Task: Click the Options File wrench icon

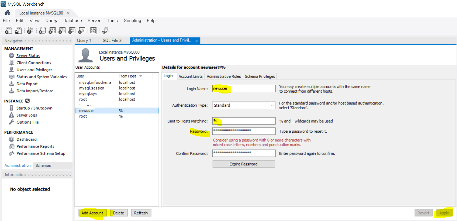Action: click(x=12, y=122)
